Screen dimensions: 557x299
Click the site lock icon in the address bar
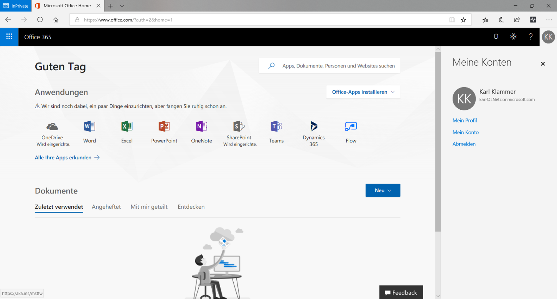[x=77, y=20]
